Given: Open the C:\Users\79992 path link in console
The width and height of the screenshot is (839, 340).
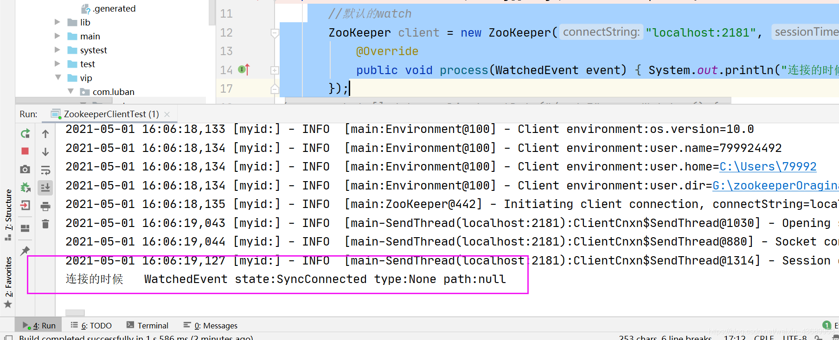Looking at the screenshot, I should [768, 166].
